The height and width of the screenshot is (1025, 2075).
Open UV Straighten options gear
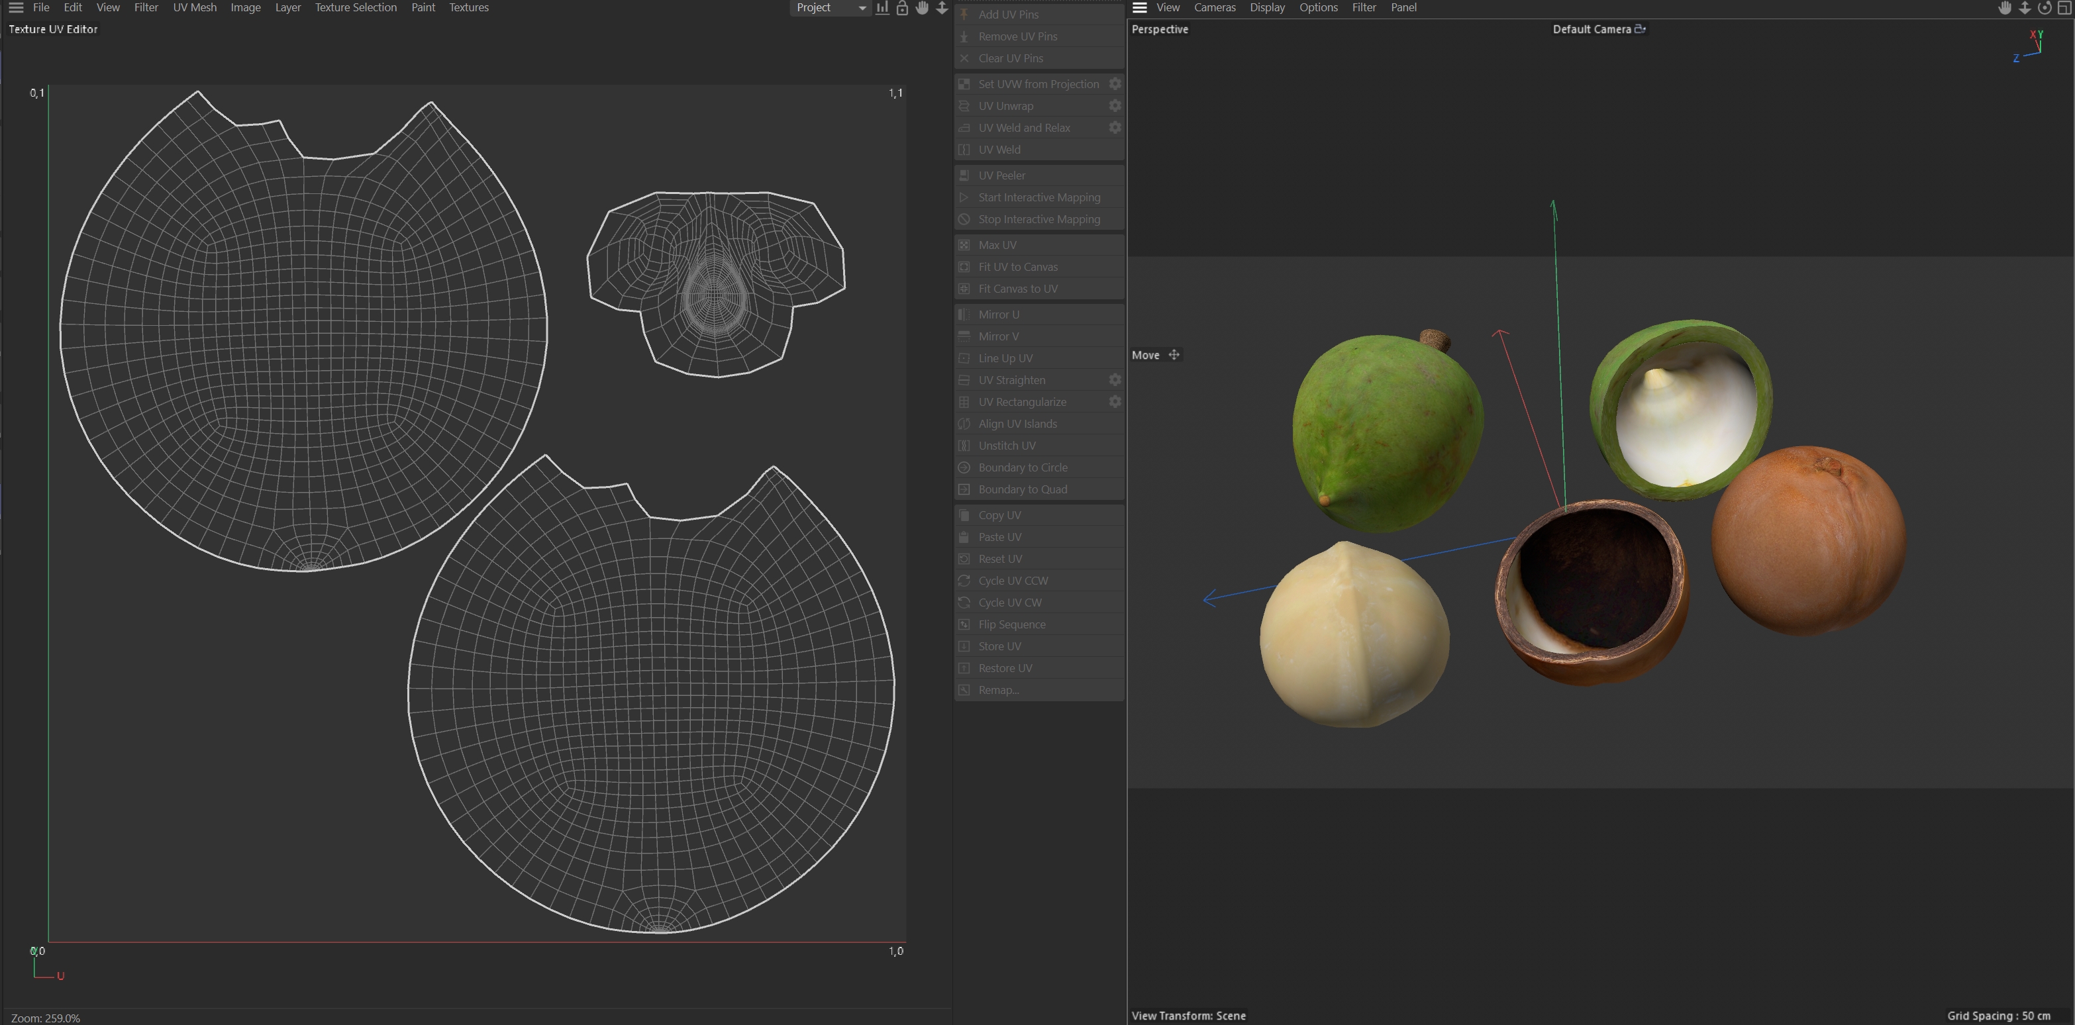[x=1115, y=379]
